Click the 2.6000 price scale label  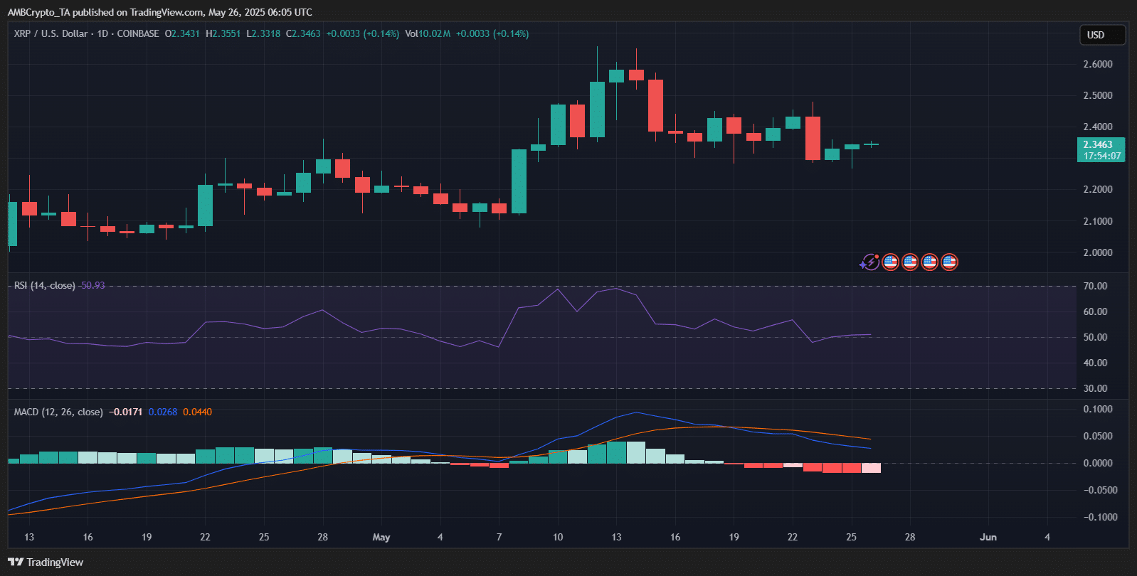click(1098, 64)
